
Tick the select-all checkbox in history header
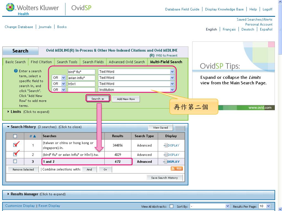(x=15, y=136)
